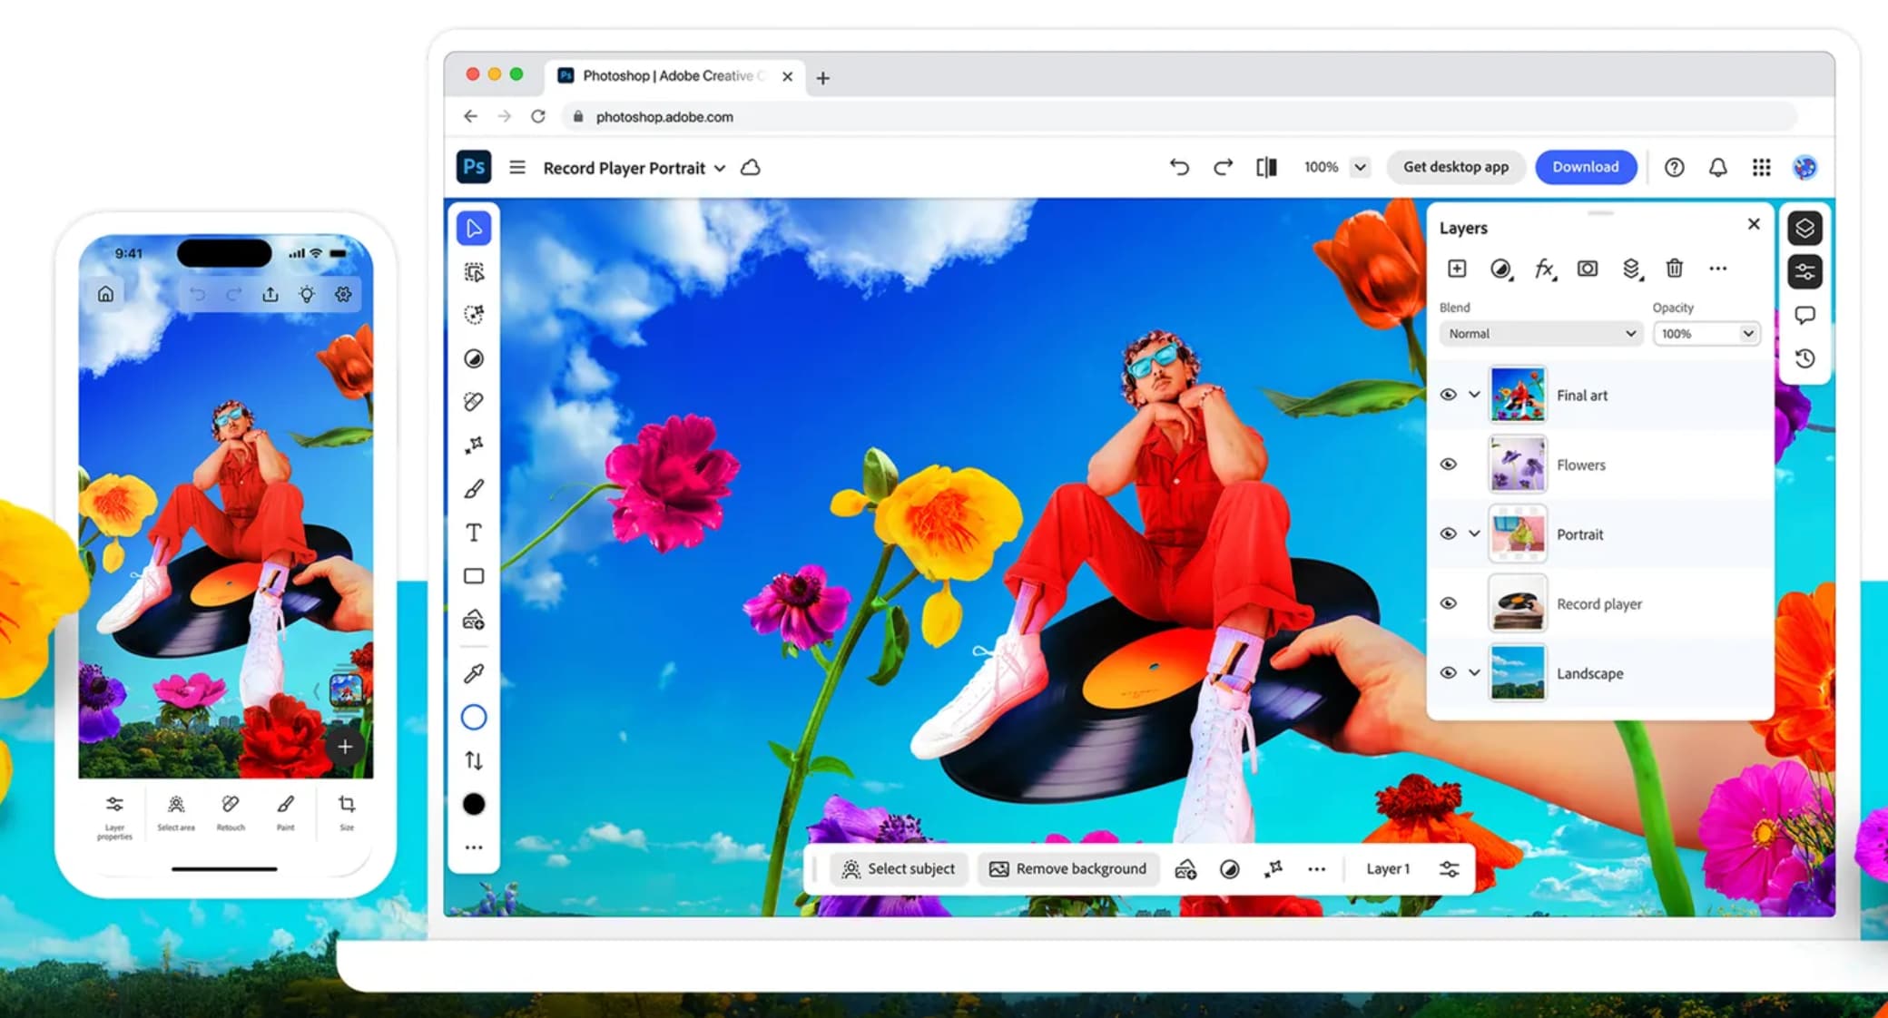Hide the Flowers layer

click(1449, 465)
